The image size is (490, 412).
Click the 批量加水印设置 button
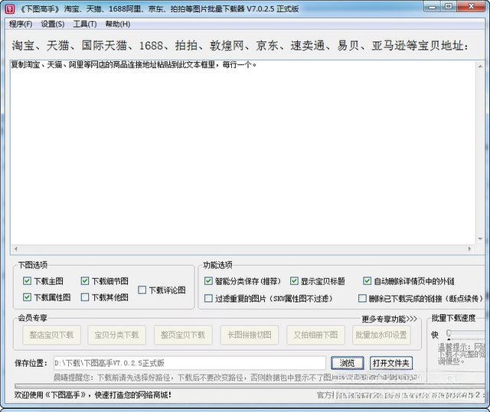pyautogui.click(x=381, y=335)
